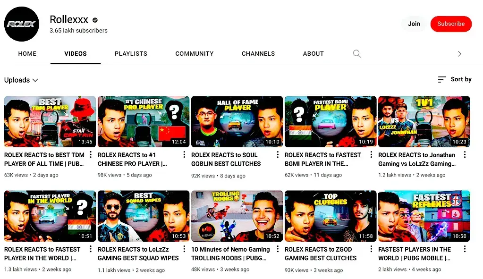Open options menu for Nemo Gaming video
Viewport: 483px width, 279px height.
coord(278,249)
